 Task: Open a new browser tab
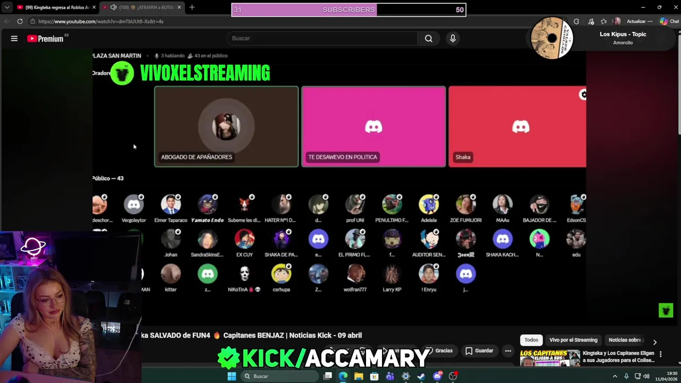click(192, 7)
